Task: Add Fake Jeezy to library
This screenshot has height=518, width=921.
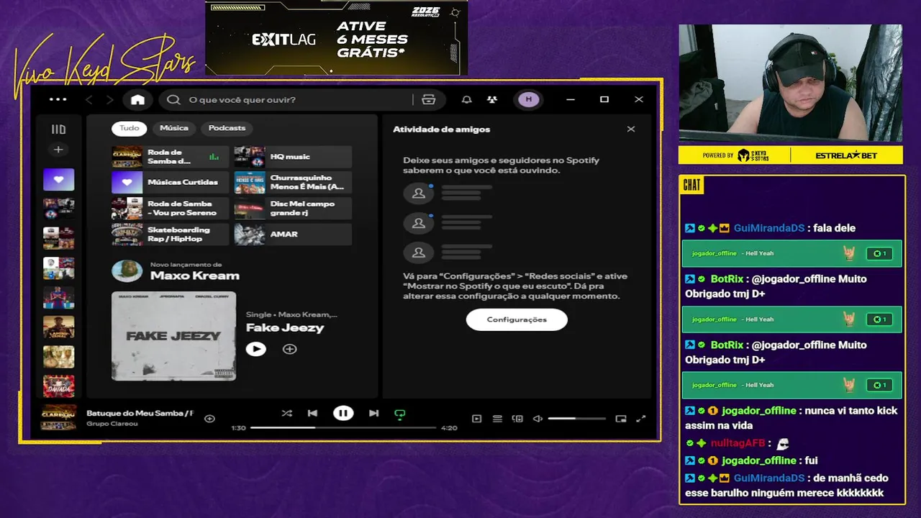Action: point(289,349)
